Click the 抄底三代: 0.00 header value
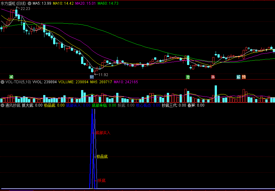 [x=174, y=105]
